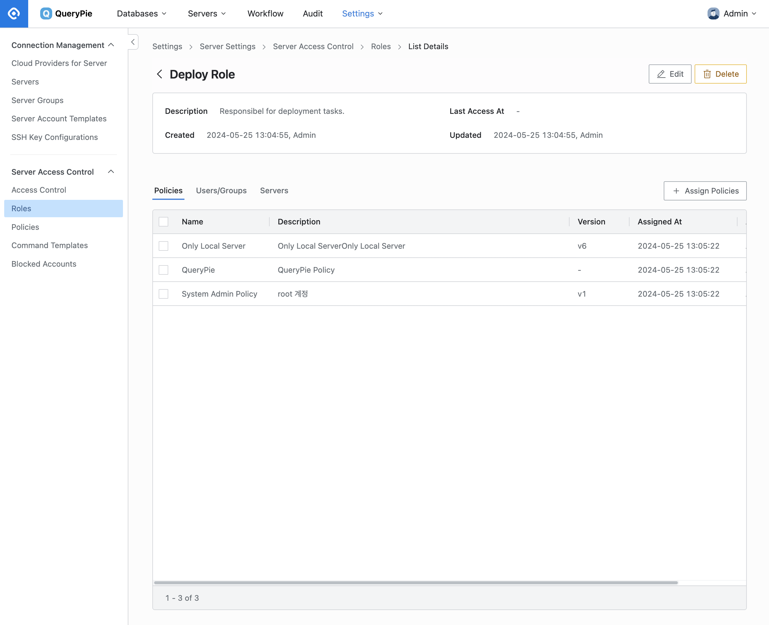769x625 pixels.
Task: Click the pencil icon on the Edit button
Action: pyautogui.click(x=661, y=74)
